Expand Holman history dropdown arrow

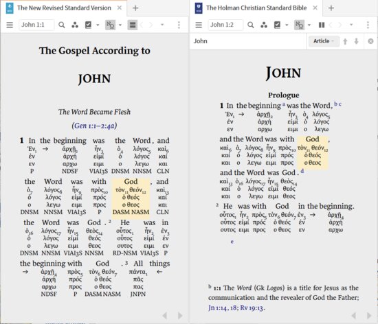tap(351, 25)
